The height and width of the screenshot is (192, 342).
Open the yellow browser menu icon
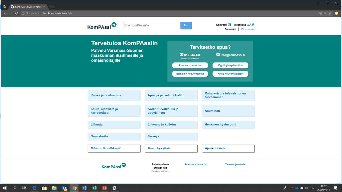pos(337,13)
